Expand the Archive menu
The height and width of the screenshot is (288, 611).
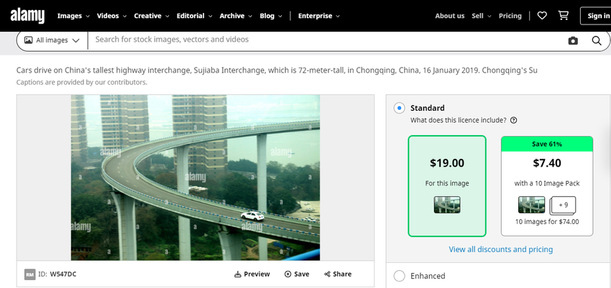tap(236, 16)
